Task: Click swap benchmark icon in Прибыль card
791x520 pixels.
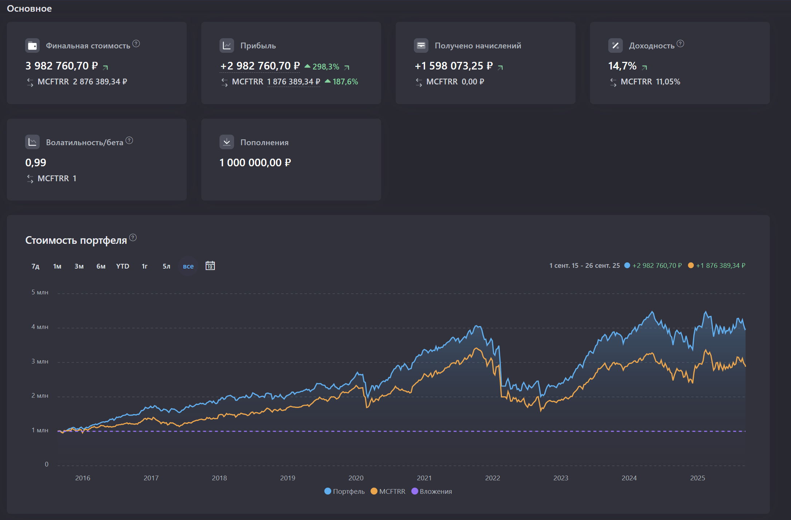Action: pyautogui.click(x=225, y=82)
